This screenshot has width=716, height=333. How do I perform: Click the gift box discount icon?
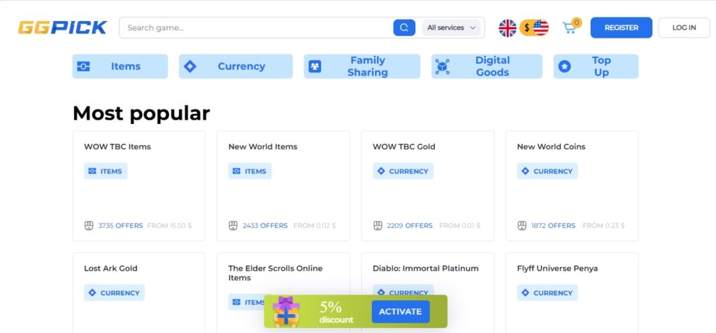coord(286,311)
